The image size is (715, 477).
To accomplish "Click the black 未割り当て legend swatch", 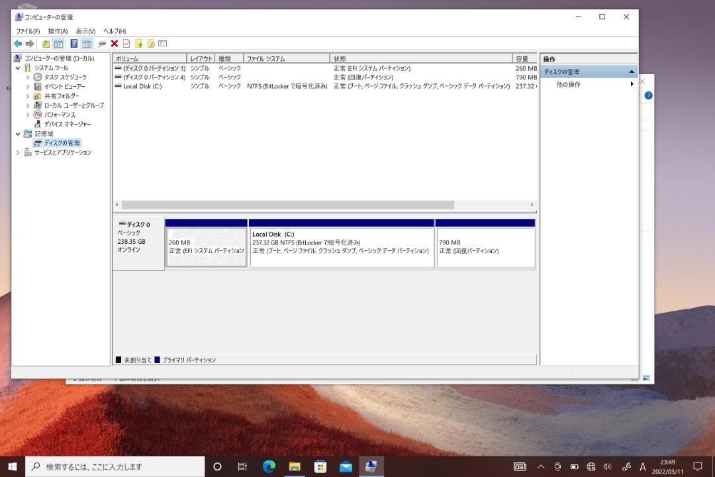I will (119, 360).
